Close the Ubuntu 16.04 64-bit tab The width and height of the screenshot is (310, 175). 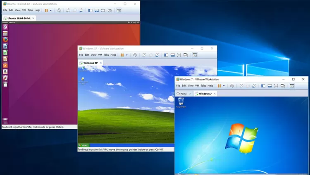pos(33,18)
